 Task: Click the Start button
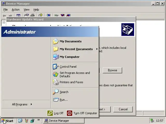[x=8, y=121]
